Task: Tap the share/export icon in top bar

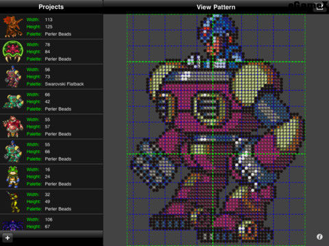Action: click(x=319, y=7)
